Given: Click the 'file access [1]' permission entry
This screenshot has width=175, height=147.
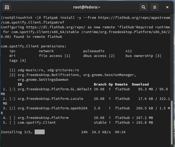Looking at the screenshot, I should pyautogui.click(x=55, y=56).
